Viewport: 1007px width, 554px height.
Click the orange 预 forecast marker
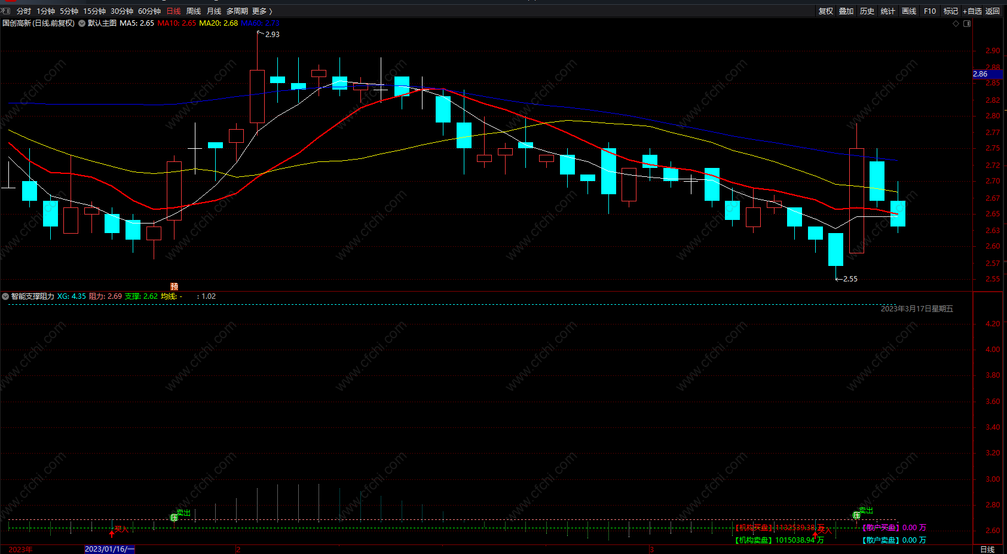pyautogui.click(x=174, y=287)
